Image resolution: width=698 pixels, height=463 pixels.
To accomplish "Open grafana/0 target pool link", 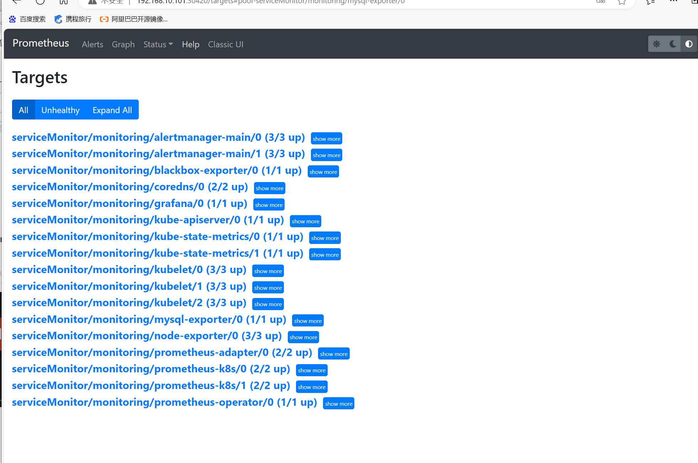I will pos(129,204).
